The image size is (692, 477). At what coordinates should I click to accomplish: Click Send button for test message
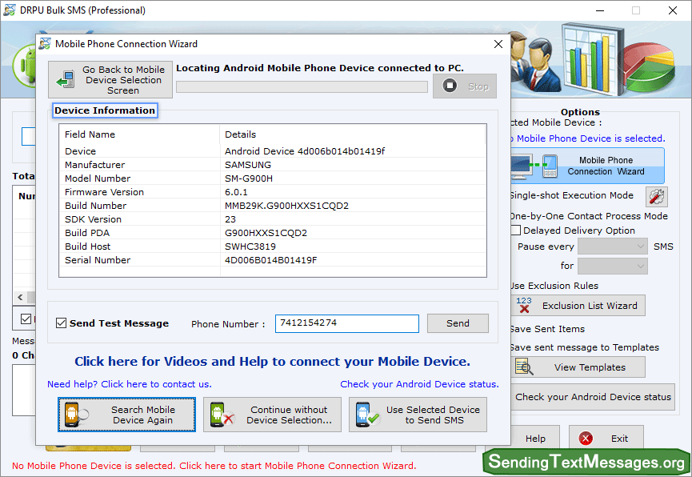pos(458,323)
